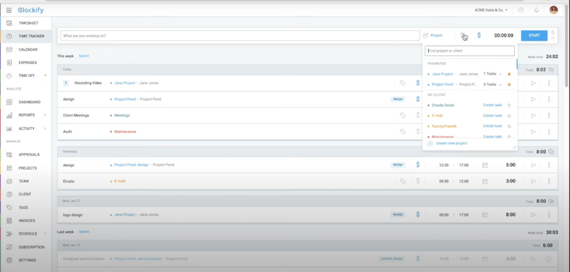Image resolution: width=570 pixels, height=272 pixels.
Task: Click the blue START button
Action: point(534,35)
